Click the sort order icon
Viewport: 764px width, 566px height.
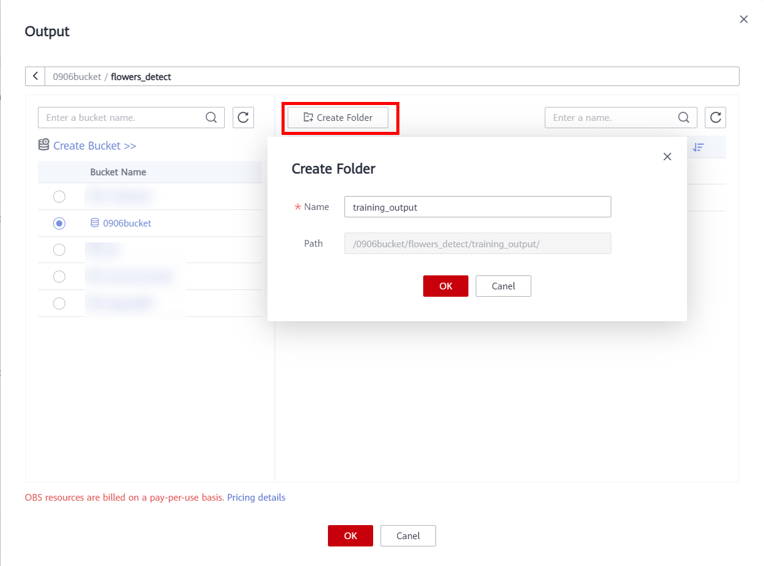699,147
